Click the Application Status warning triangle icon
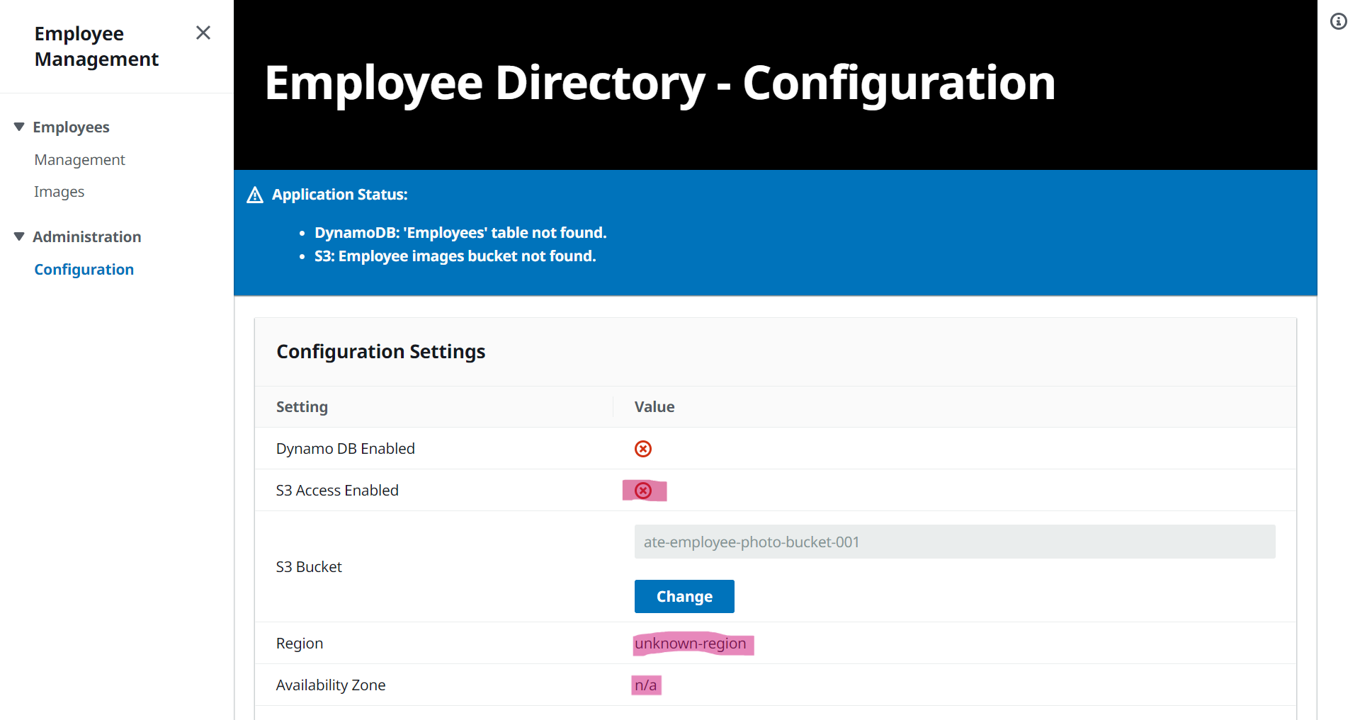 tap(255, 195)
